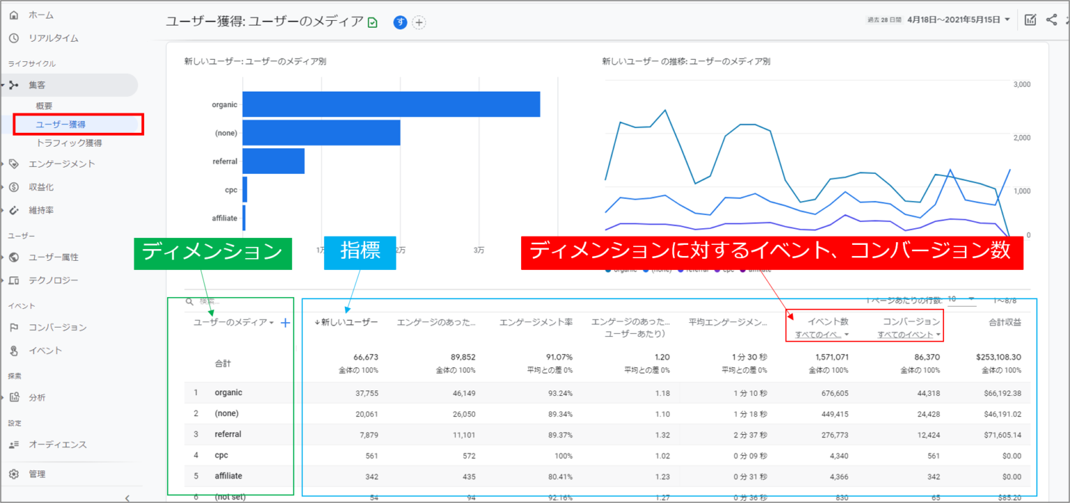
Task: Expand the エンゲージメント section arrow
Action: pos(3,164)
